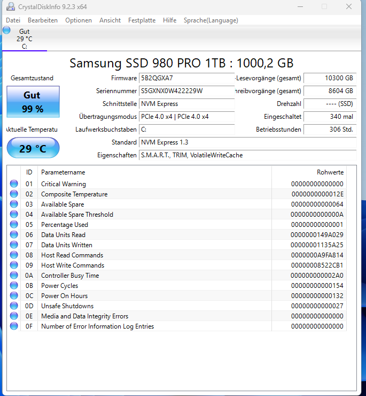This screenshot has height=396, width=366.
Task: Select raw value 0000000149A029
Action: (317, 234)
